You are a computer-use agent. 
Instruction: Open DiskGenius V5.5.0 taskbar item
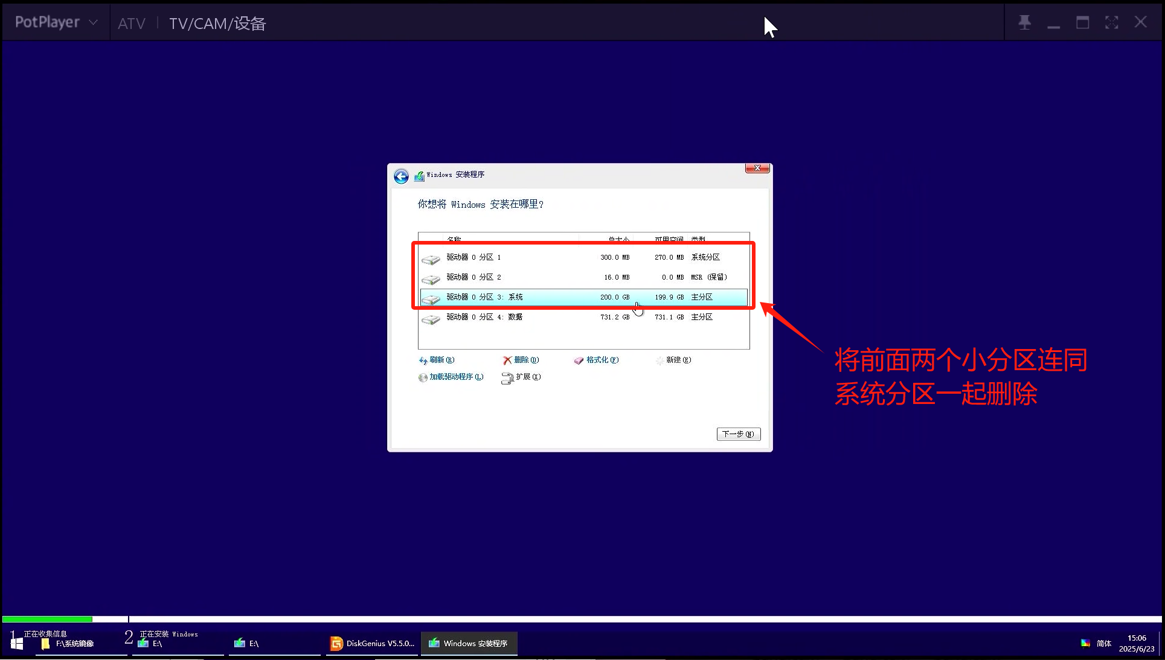(x=373, y=644)
